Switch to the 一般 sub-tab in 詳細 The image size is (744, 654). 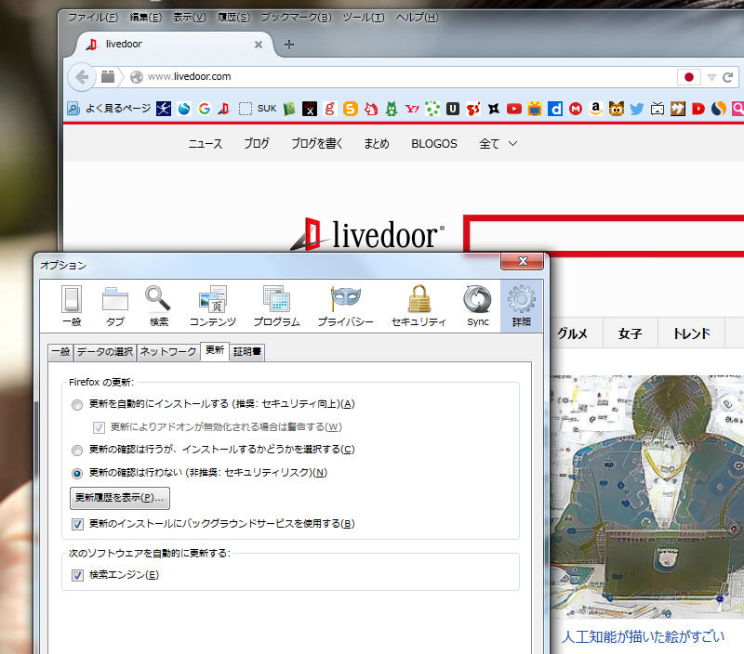tap(60, 352)
